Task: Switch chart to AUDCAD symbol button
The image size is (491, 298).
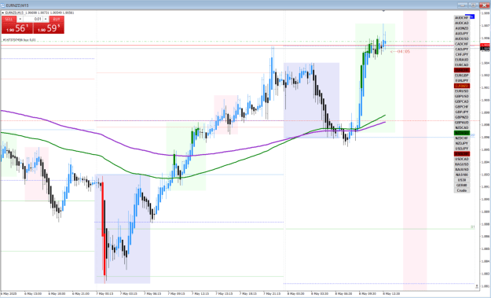Action: coord(462,23)
